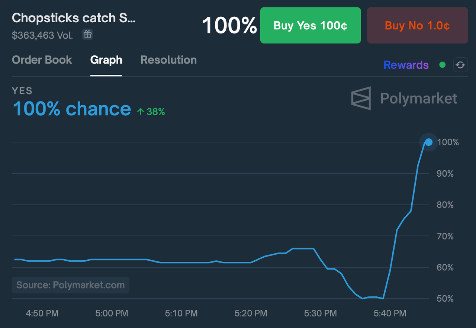This screenshot has height=328, width=476.
Task: Click the Chopsticks catch market title
Action: (x=74, y=18)
